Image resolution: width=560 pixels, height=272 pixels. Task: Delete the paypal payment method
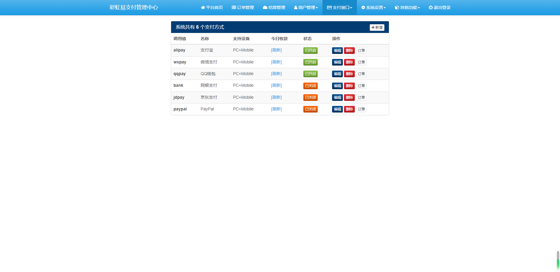click(x=349, y=109)
